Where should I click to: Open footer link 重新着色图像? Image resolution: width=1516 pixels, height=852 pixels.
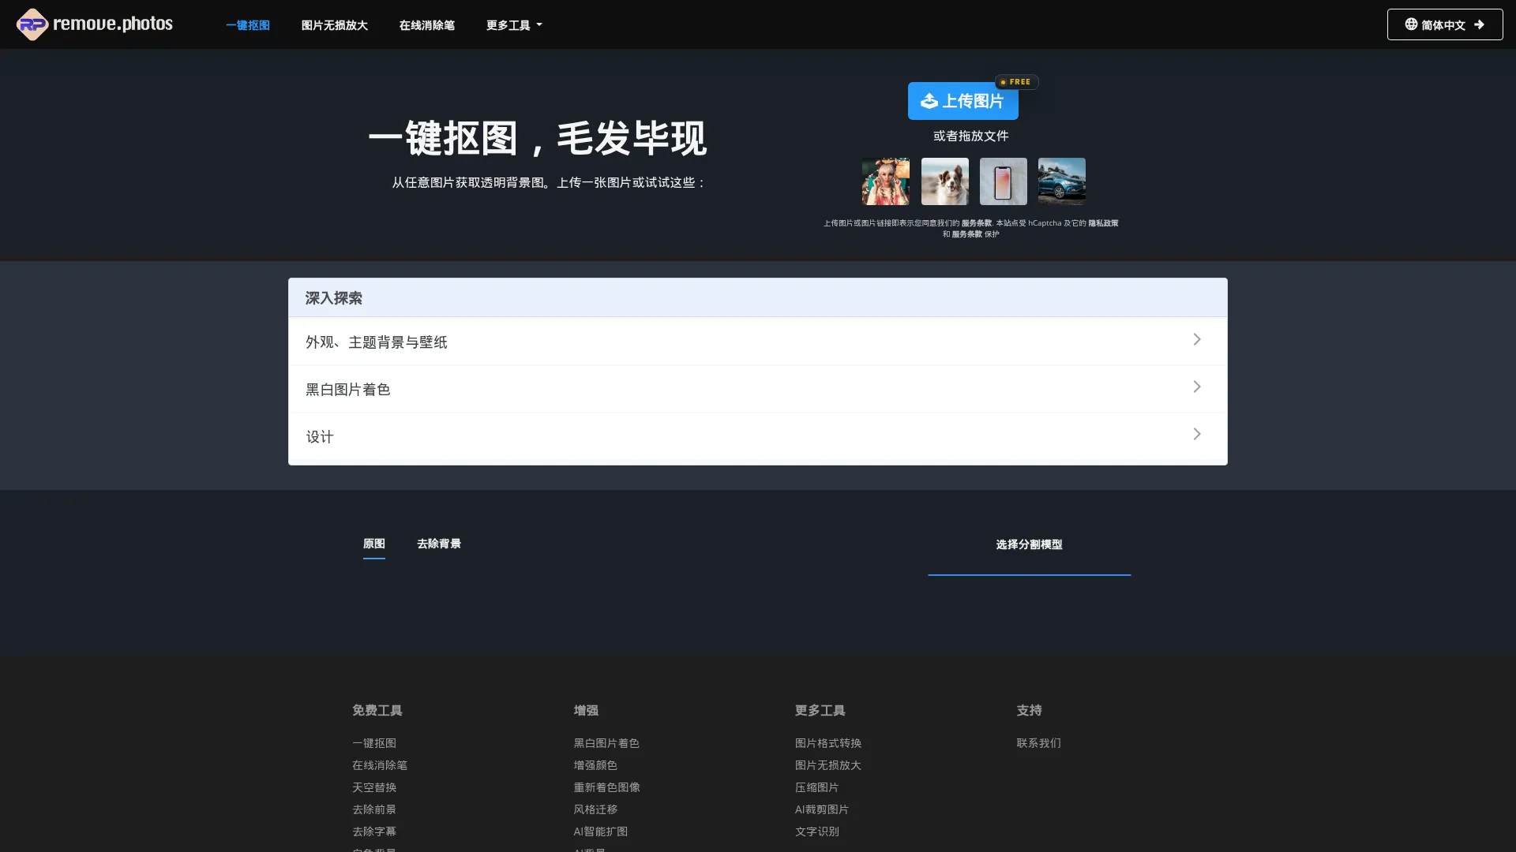click(x=606, y=787)
